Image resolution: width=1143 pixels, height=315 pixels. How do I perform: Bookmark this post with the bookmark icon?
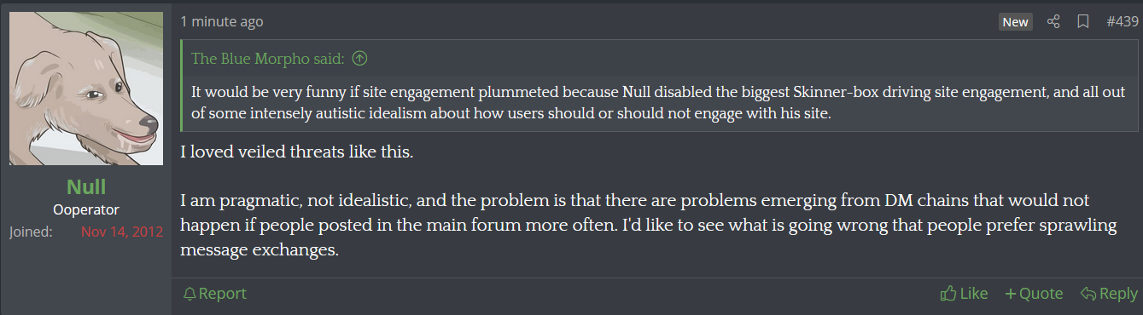[1082, 22]
